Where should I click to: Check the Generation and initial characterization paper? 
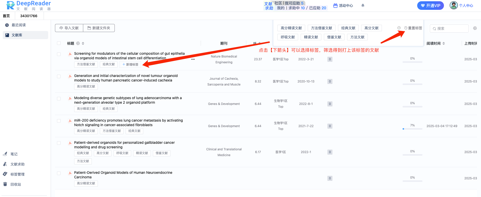59,76
